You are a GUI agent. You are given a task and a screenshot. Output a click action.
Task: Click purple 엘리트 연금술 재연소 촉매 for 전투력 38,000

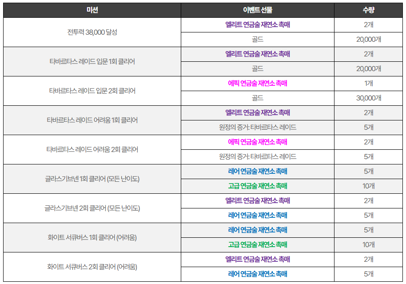[258, 25]
